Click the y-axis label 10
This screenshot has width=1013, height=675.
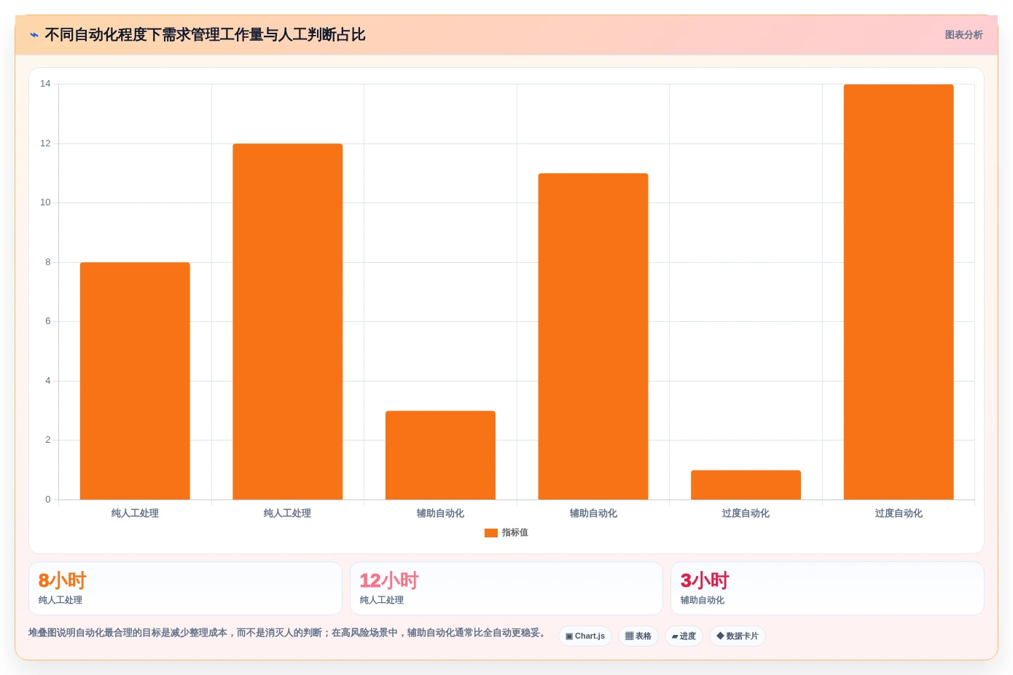[45, 202]
